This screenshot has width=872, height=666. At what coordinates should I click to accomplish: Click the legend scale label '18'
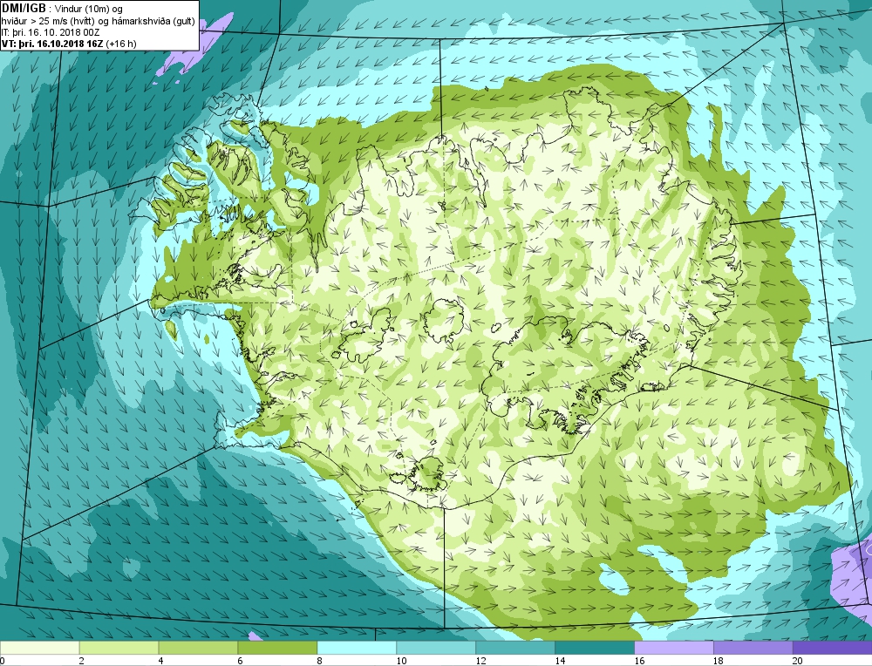pos(719,661)
